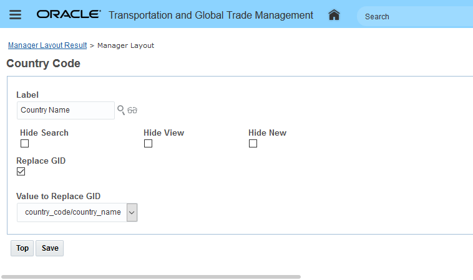
Task: Click the Transportation and Global Trade Management title
Action: [211, 15]
